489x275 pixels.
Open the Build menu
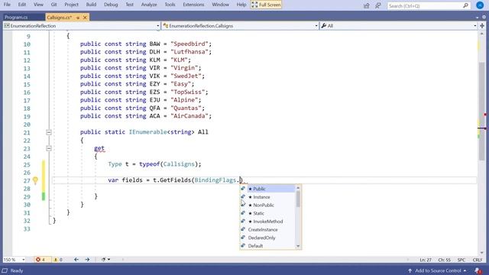coord(91,5)
